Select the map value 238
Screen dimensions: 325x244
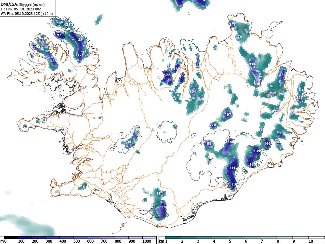(282, 75)
